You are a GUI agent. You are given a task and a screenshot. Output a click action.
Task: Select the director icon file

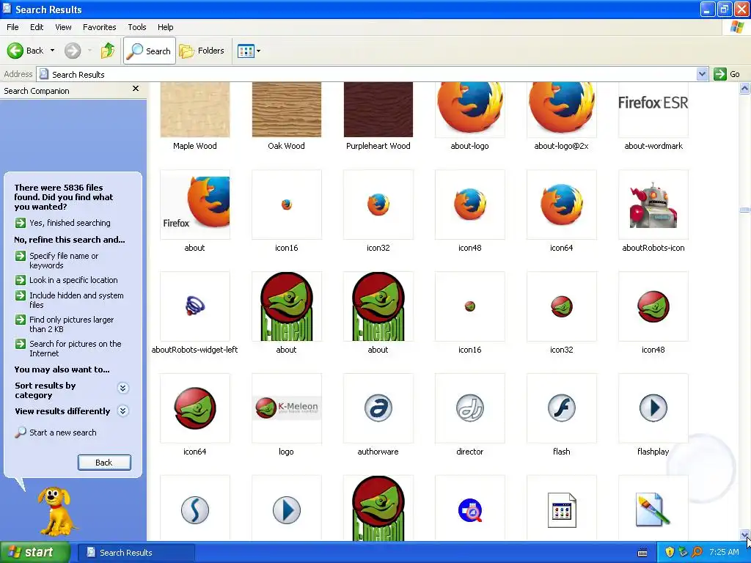point(470,408)
